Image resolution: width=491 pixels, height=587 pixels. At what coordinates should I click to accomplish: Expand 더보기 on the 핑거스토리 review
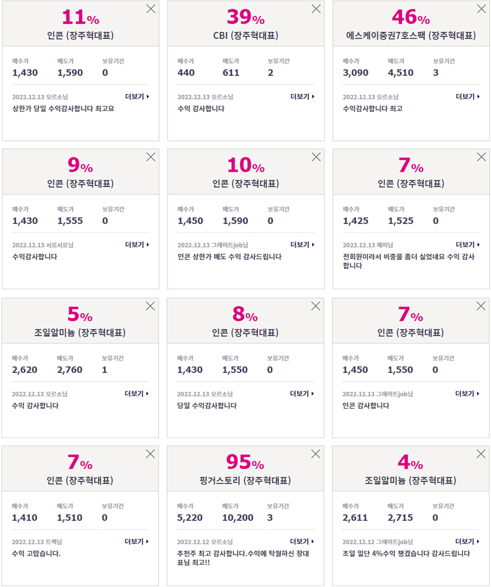(302, 541)
